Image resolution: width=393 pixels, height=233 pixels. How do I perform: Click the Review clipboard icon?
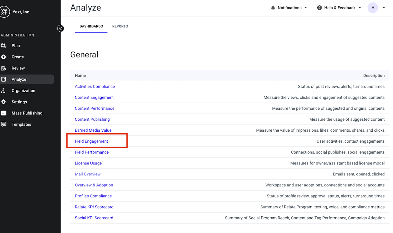[3, 68]
